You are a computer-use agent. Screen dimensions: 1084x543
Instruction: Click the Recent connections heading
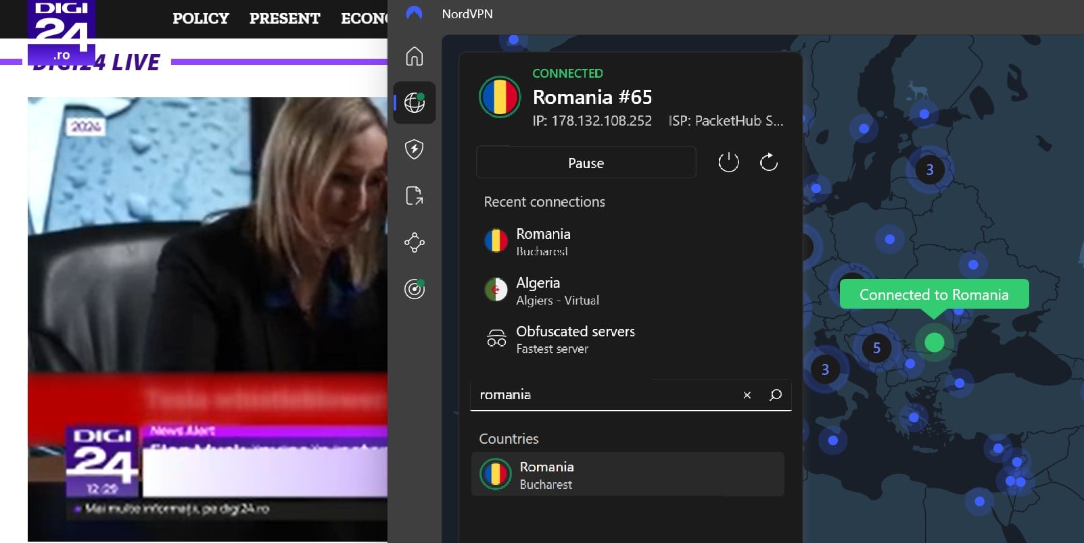pyautogui.click(x=544, y=202)
